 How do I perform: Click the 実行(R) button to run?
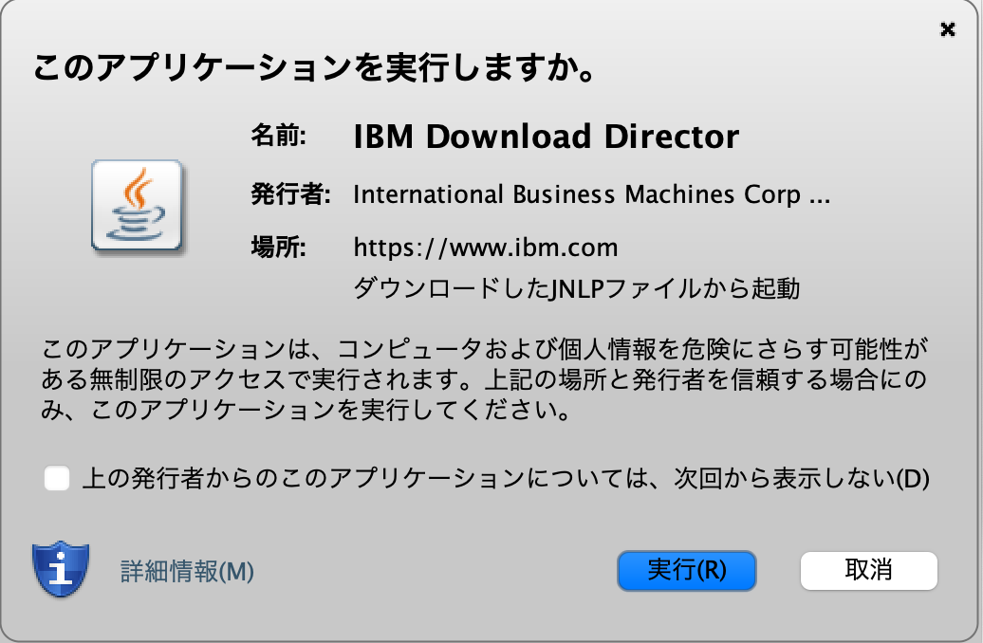pyautogui.click(x=687, y=570)
